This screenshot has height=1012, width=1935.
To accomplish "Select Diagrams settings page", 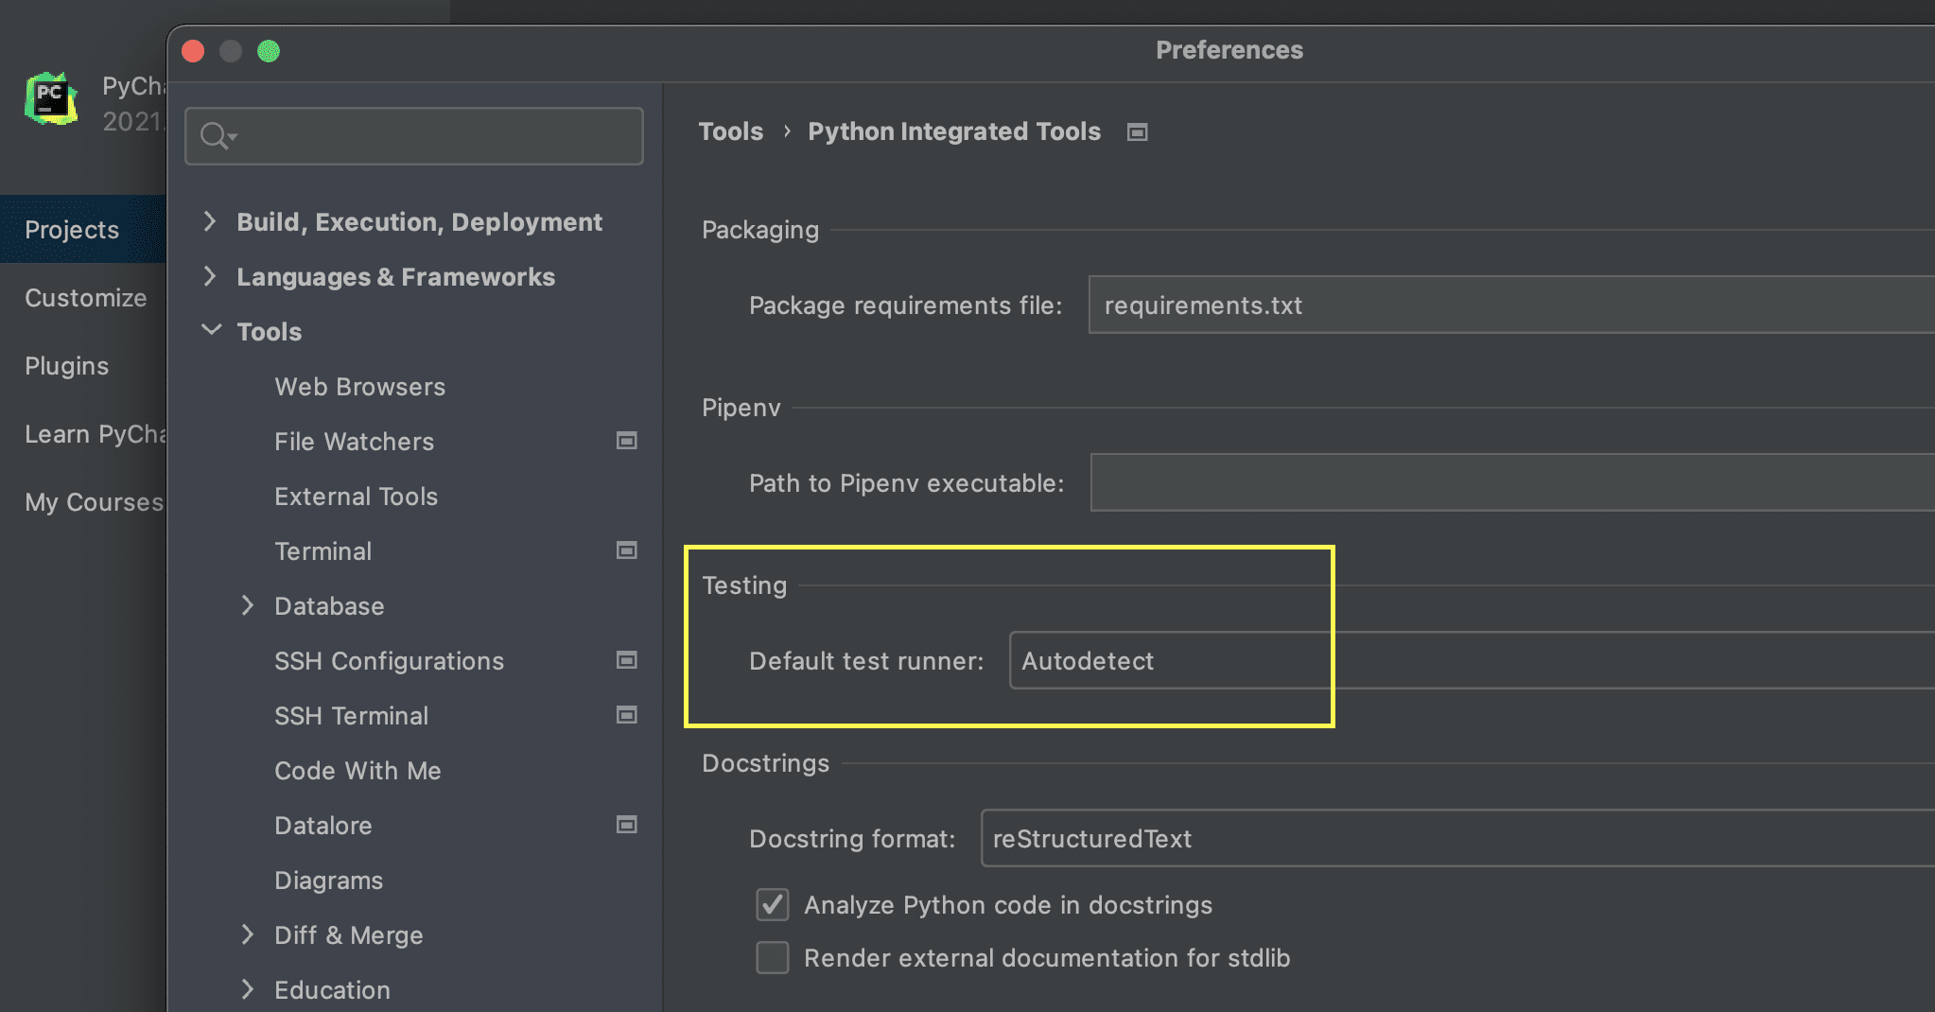I will [x=328, y=881].
